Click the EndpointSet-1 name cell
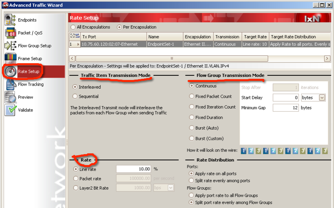The width and height of the screenshot is (334, 208). 165,44
